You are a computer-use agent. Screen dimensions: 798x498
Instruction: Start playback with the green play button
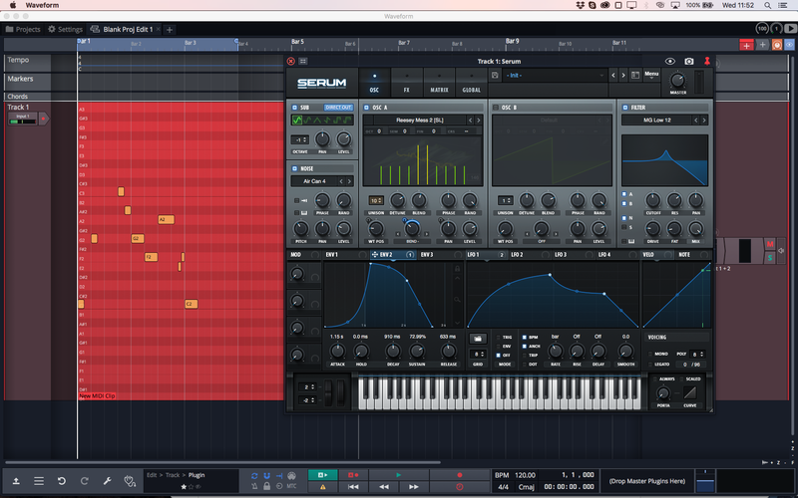398,475
